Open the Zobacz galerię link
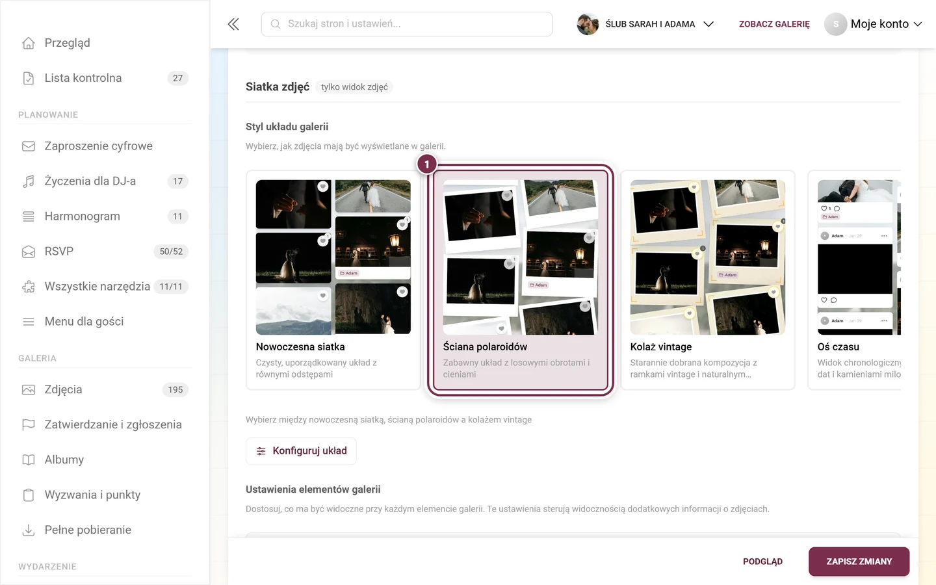Image resolution: width=936 pixels, height=585 pixels. (x=774, y=24)
